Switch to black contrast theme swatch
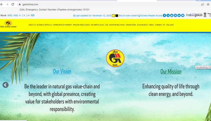Viewport: 211px width, 121px height. 117,16
